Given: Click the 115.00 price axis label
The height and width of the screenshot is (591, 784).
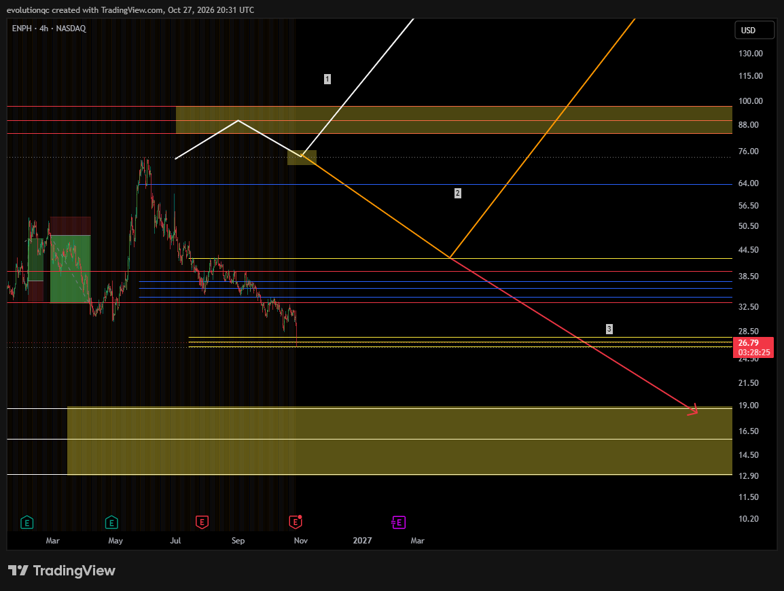Looking at the screenshot, I should tap(751, 76).
